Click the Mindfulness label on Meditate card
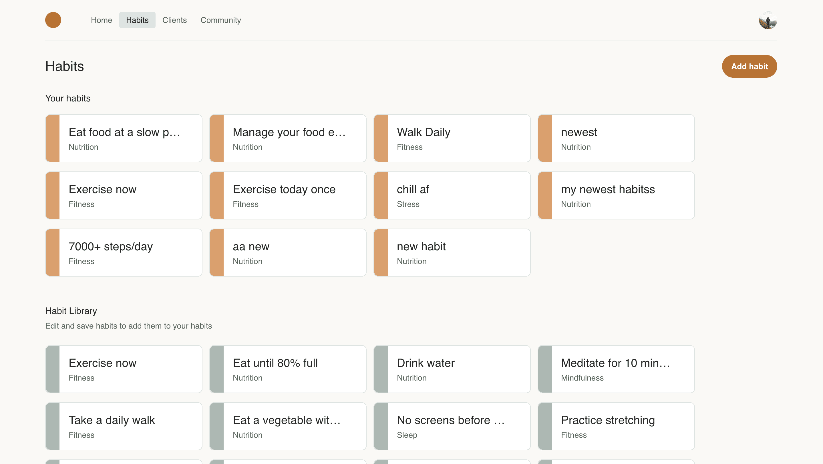 point(582,378)
